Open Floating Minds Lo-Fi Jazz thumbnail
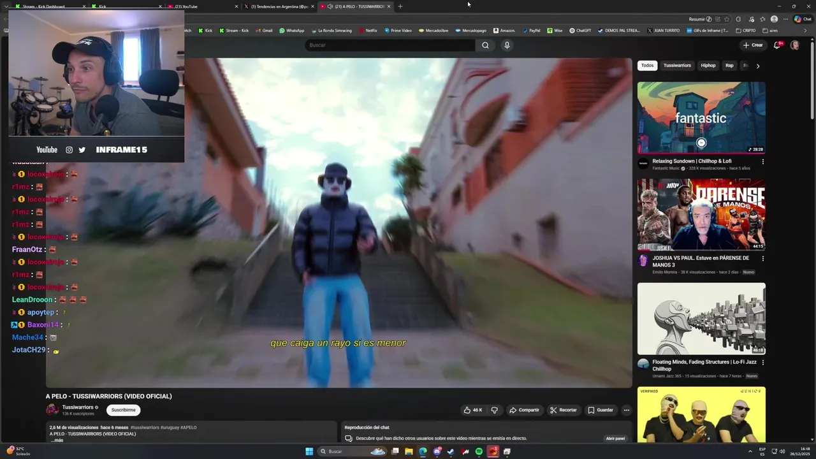This screenshot has height=459, width=816. coord(701,319)
